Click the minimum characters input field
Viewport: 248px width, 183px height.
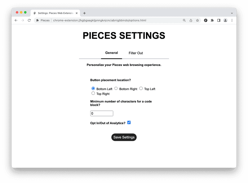[102, 113]
